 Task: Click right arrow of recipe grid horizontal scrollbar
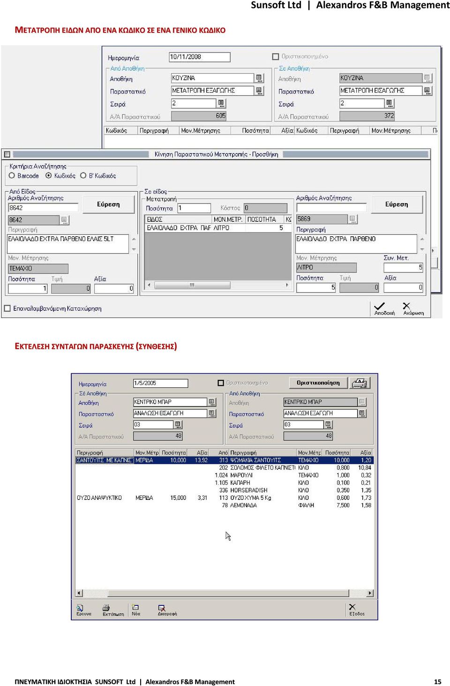coord(370,593)
